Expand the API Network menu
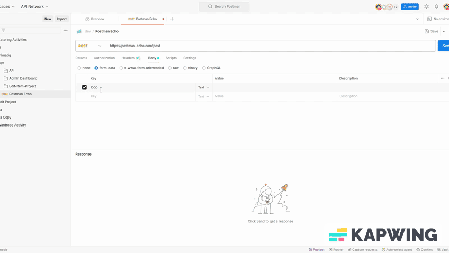This screenshot has height=253, width=449. point(34,6)
